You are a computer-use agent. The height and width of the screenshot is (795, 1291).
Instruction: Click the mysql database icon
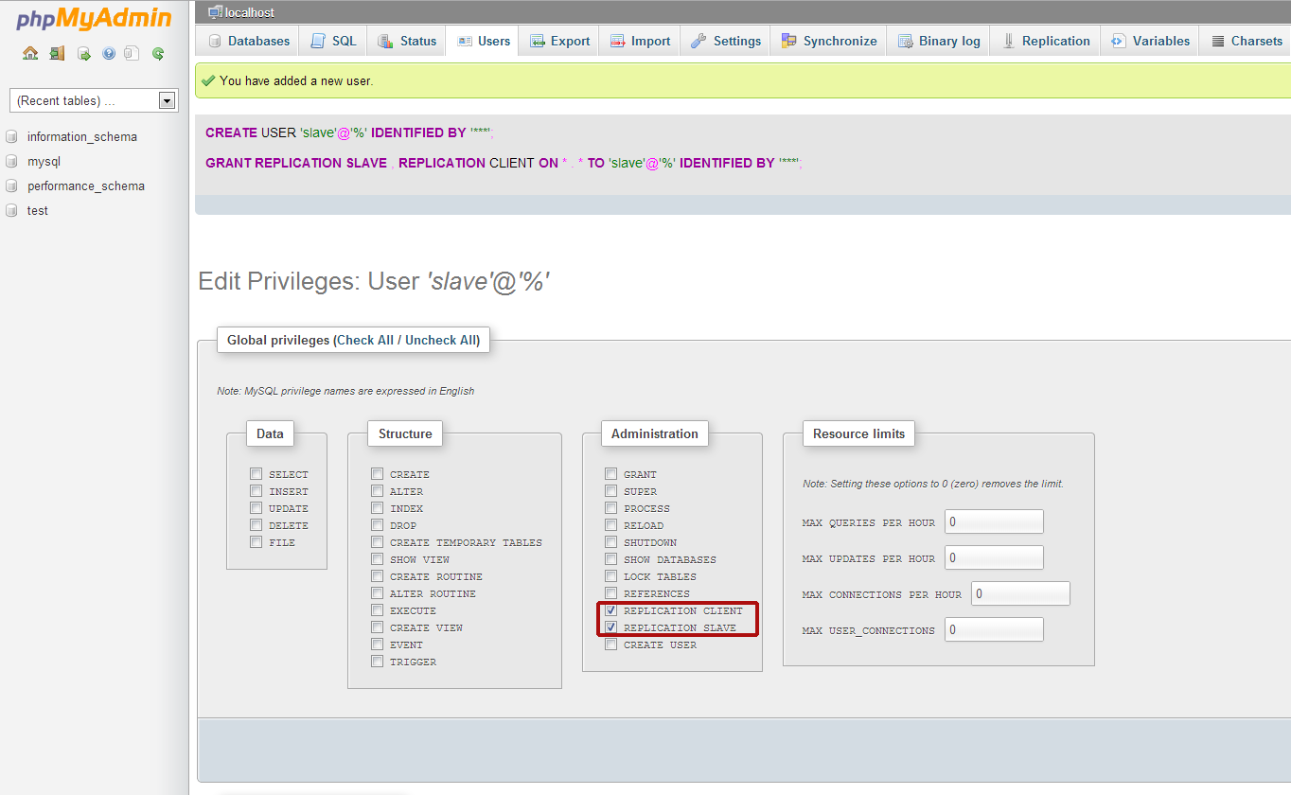pos(12,162)
